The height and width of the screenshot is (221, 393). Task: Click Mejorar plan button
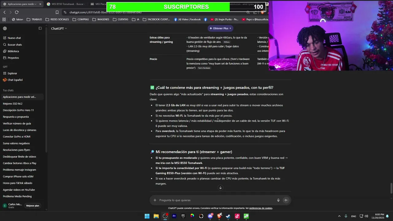coord(33,206)
